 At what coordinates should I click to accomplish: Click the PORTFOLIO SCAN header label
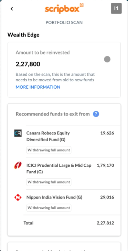[64, 23]
